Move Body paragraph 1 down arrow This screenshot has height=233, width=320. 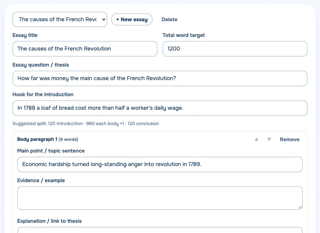point(269,139)
